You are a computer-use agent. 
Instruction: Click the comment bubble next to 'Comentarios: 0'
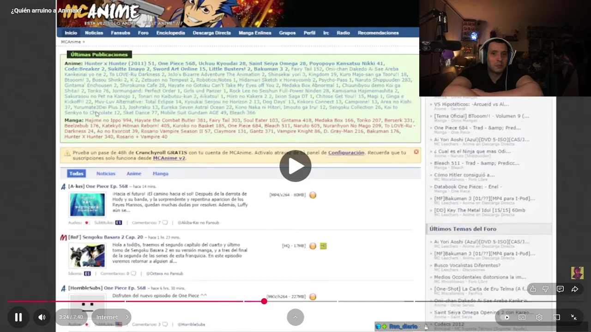click(133, 273)
